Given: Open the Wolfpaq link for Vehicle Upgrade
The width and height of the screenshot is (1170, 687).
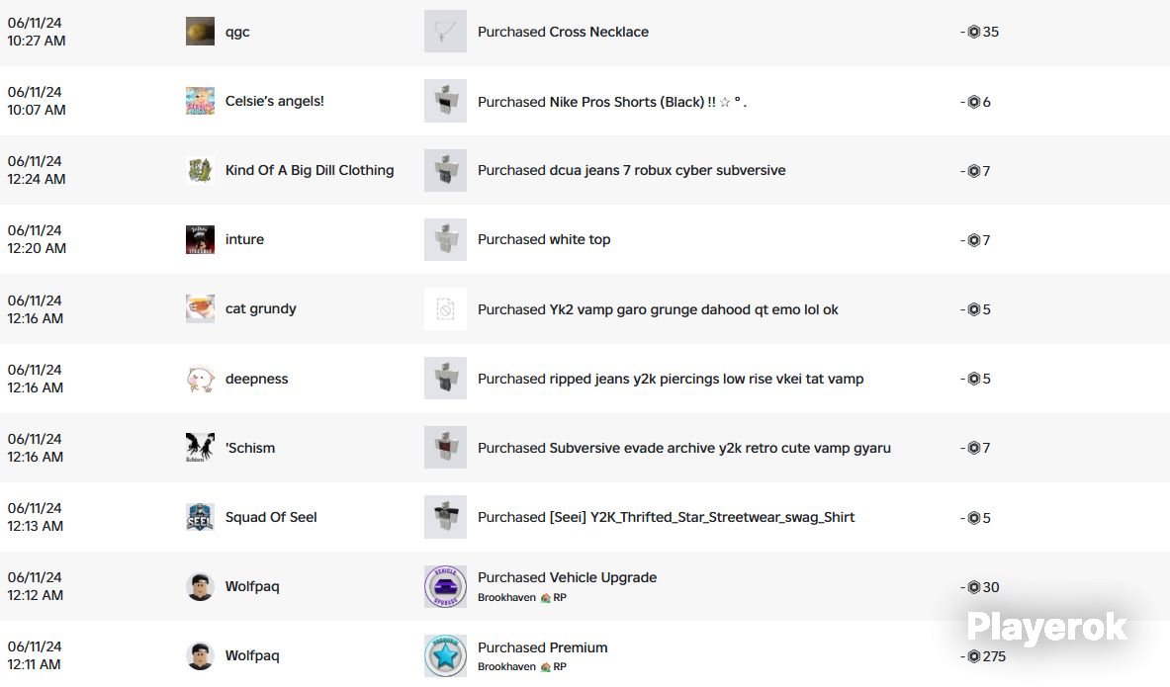Looking at the screenshot, I should click(x=252, y=586).
